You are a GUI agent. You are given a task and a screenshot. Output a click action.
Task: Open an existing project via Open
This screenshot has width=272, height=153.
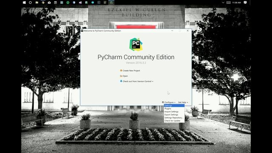pos(124,76)
